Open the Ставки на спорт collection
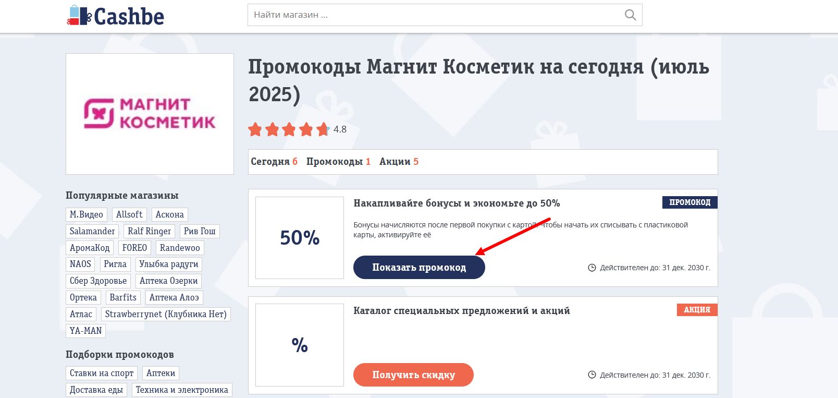This screenshot has height=398, width=838. click(x=102, y=373)
